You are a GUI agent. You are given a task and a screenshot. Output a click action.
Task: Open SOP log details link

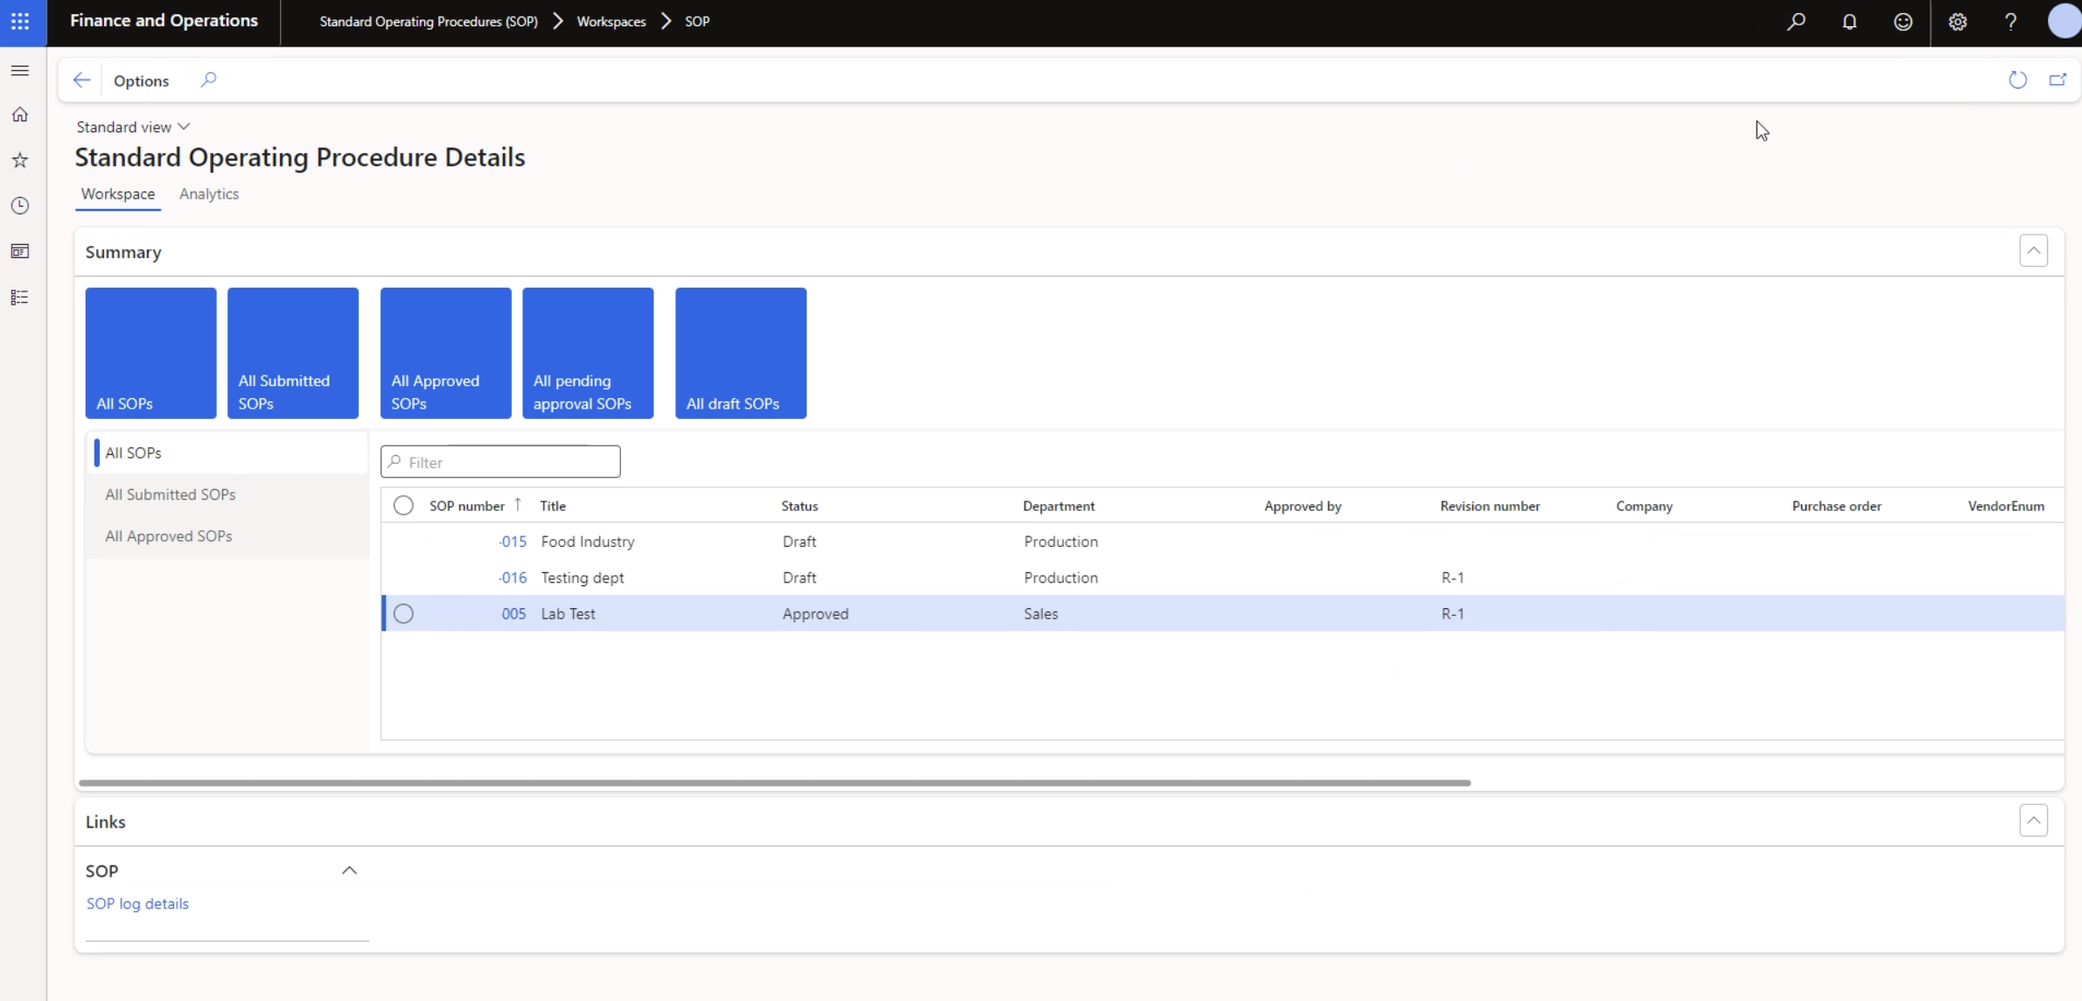tap(136, 903)
